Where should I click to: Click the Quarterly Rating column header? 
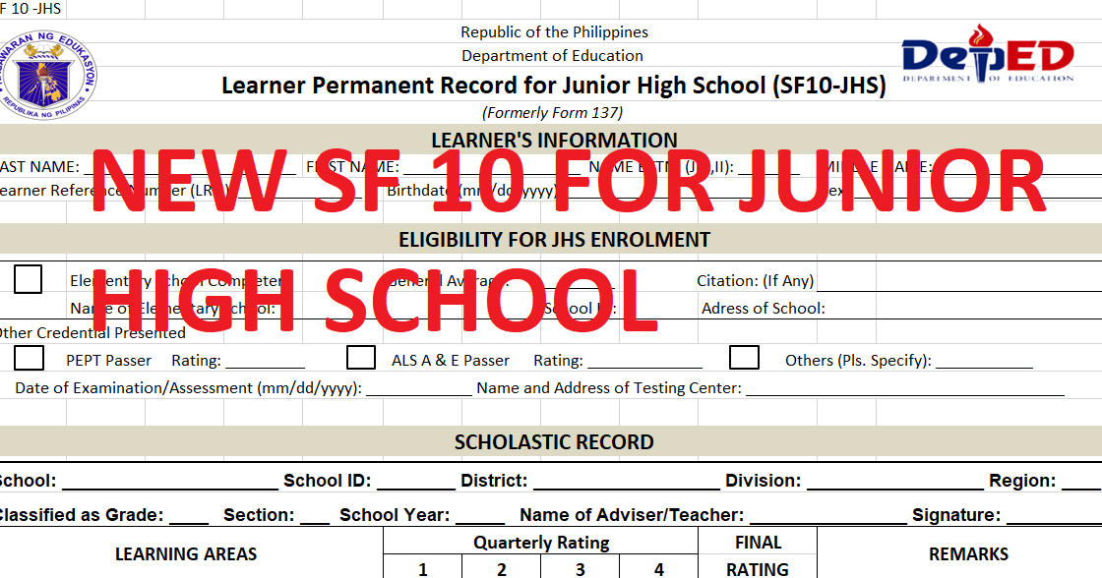539,543
